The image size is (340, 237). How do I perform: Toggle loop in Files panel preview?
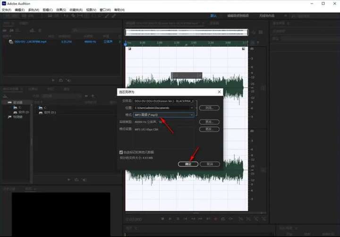(61, 80)
